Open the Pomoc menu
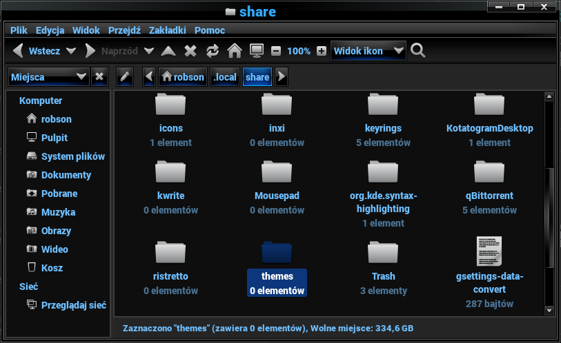The width and height of the screenshot is (561, 343). (210, 30)
